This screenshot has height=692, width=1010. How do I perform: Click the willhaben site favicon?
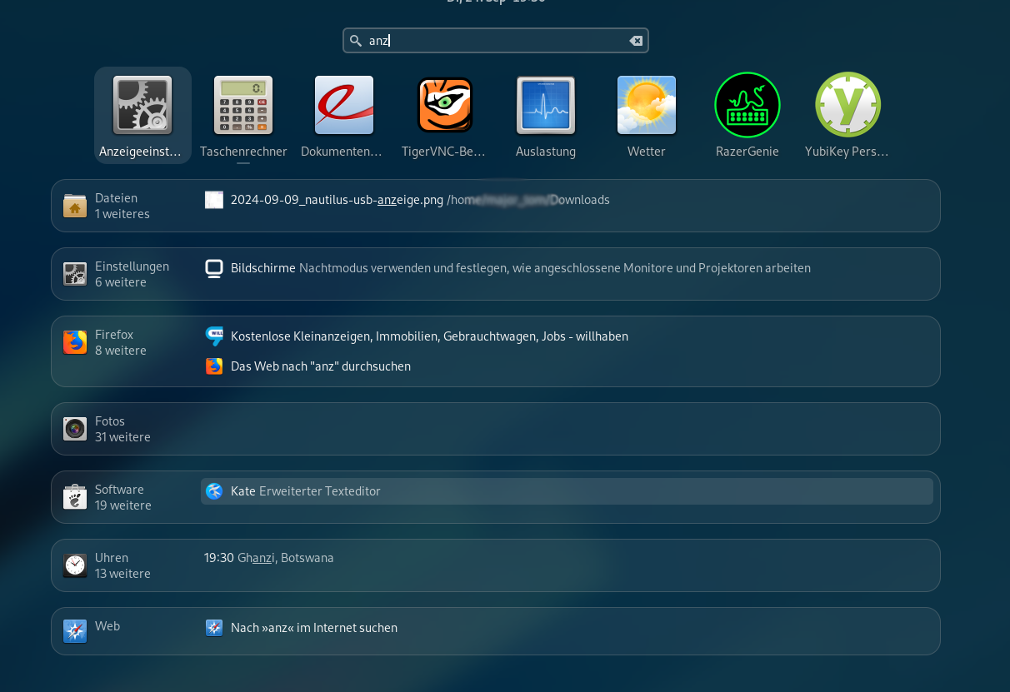click(x=214, y=336)
